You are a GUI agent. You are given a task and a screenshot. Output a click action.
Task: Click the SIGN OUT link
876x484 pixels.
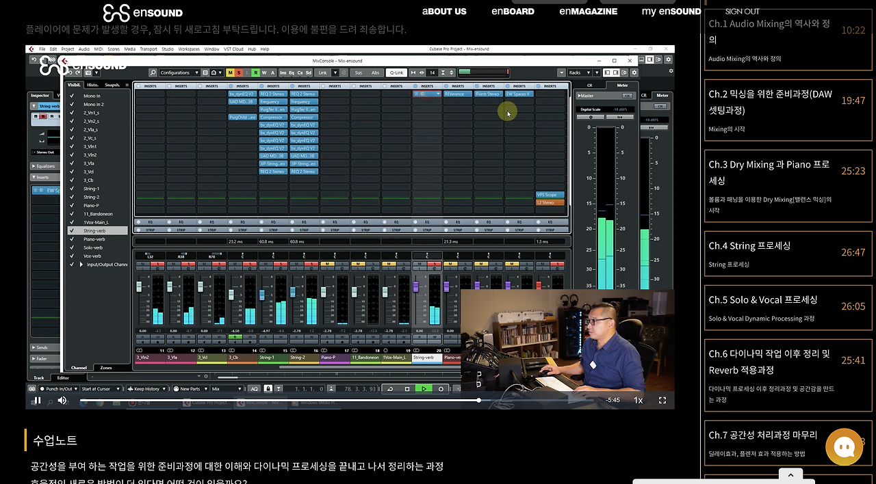pos(743,12)
